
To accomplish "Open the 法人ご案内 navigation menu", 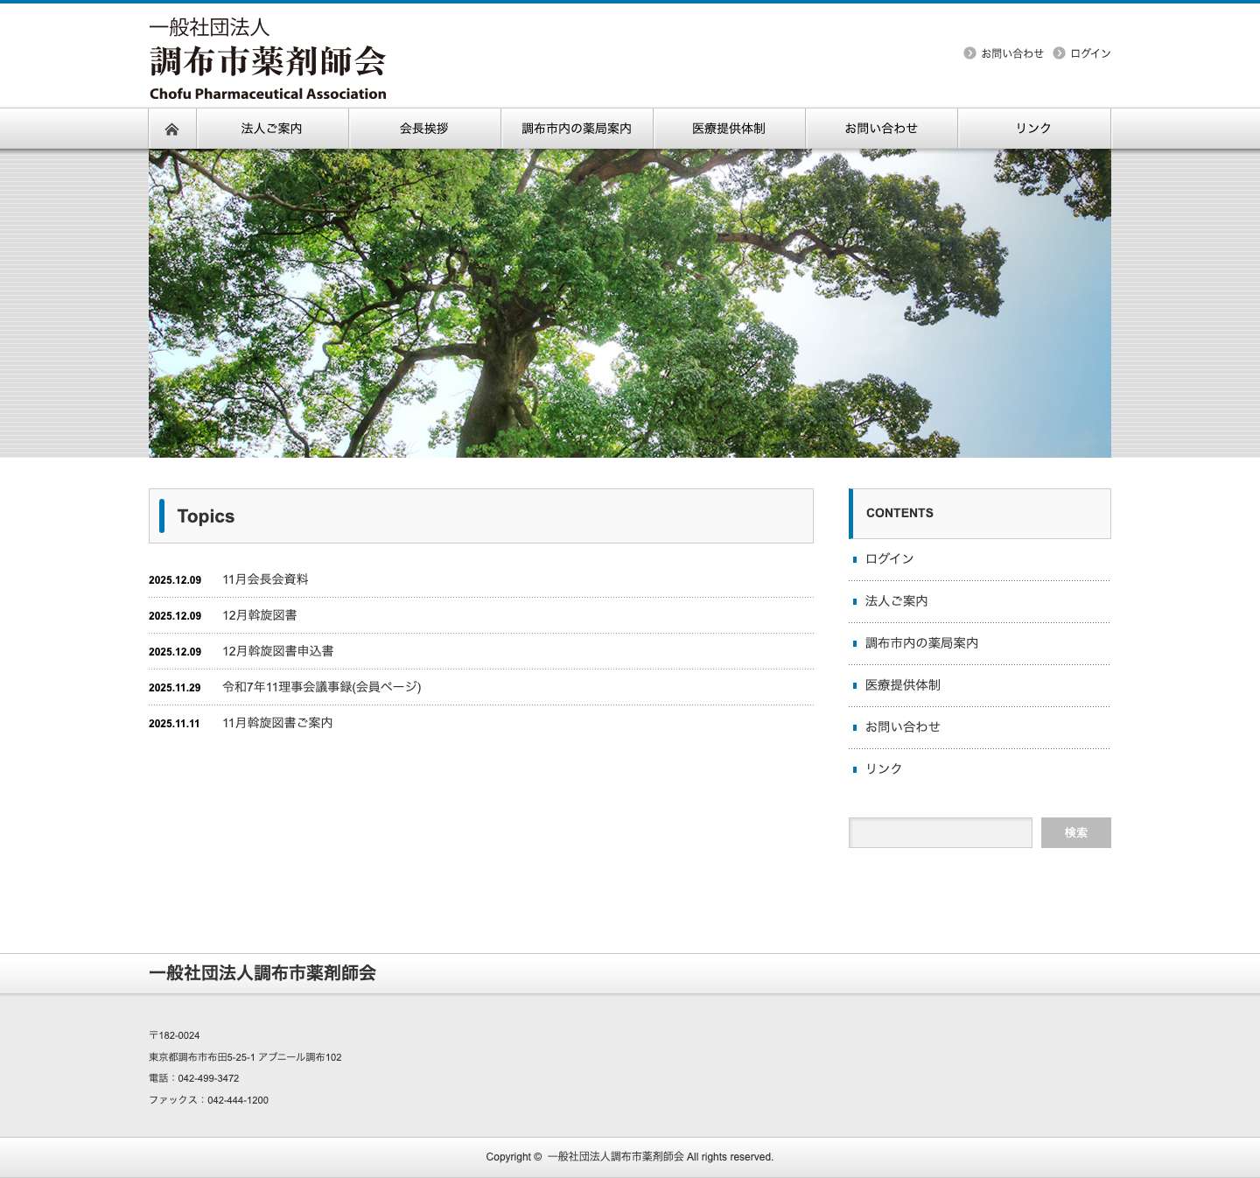I will click(x=272, y=129).
